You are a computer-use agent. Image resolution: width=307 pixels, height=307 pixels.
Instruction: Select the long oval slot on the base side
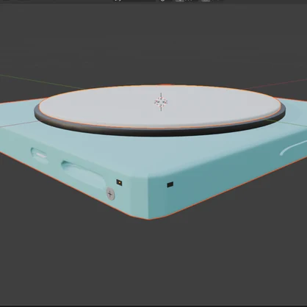83,174
